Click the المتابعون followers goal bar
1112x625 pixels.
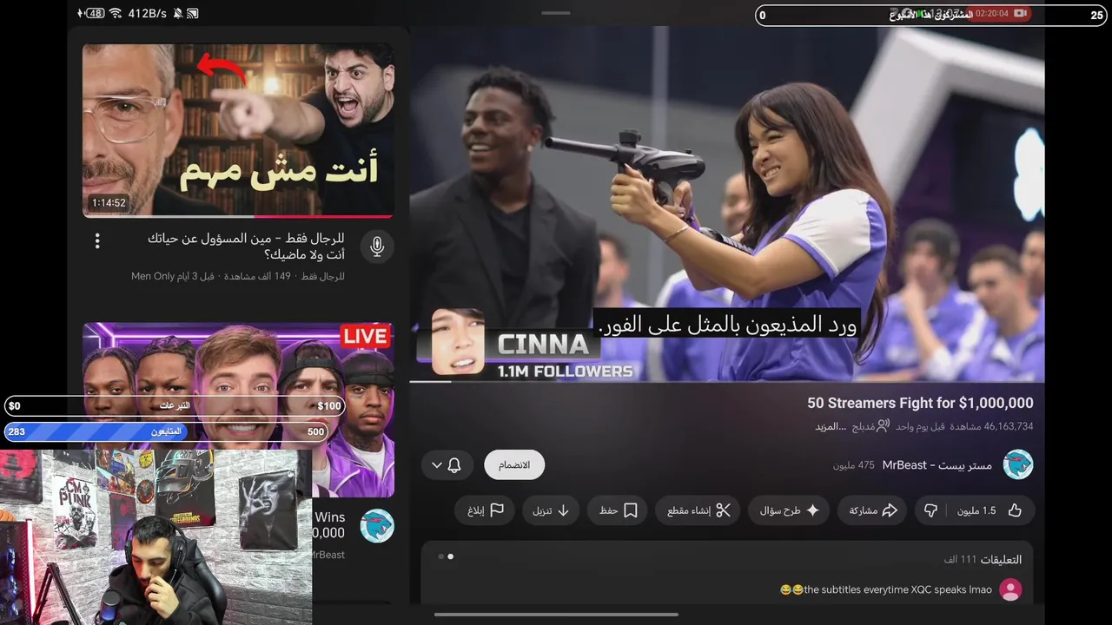tap(166, 431)
